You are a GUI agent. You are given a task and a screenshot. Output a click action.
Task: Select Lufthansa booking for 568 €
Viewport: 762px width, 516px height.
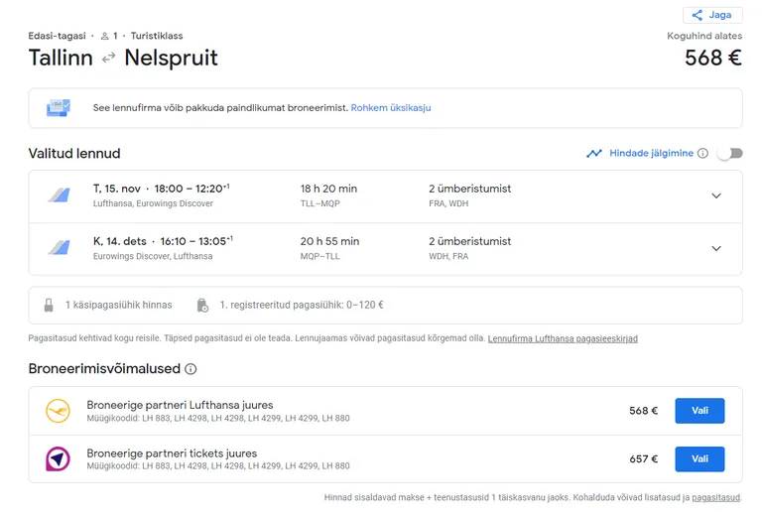point(699,411)
